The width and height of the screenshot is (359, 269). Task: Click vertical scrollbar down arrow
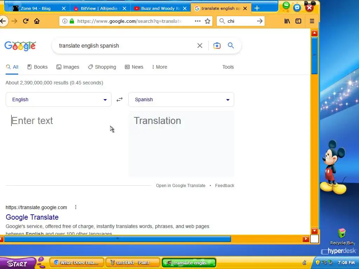pos(314,230)
